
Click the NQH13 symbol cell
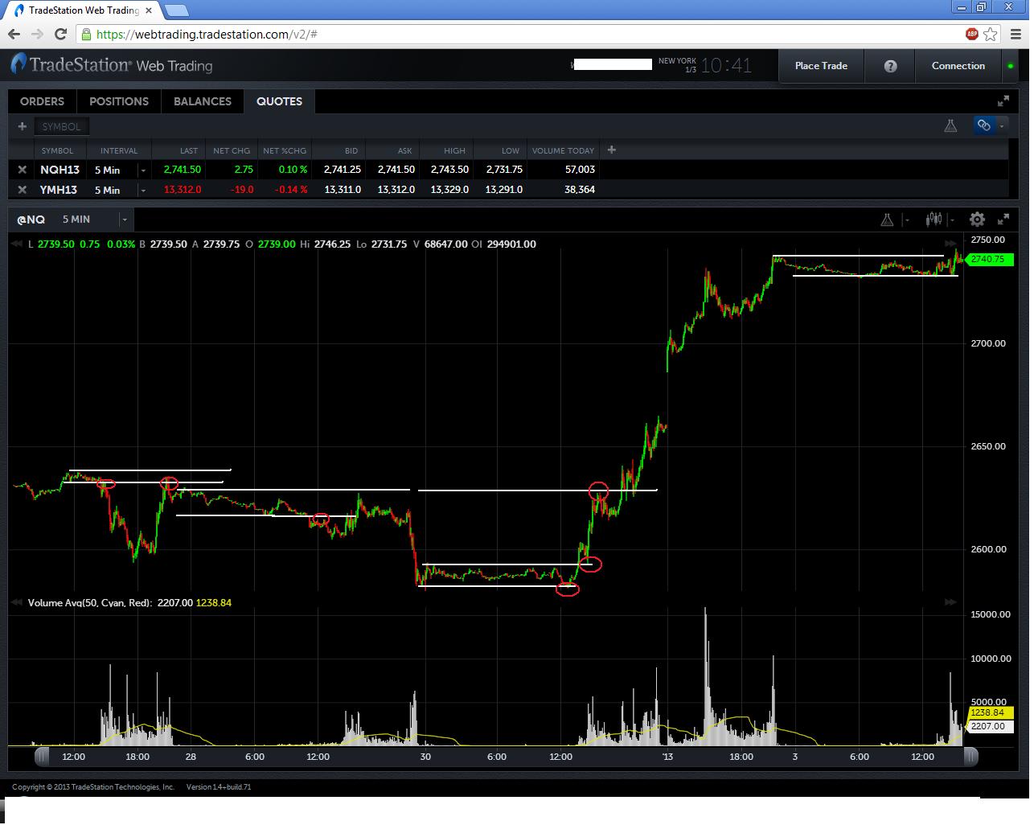pos(60,170)
